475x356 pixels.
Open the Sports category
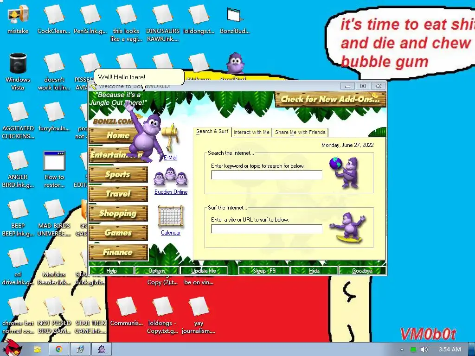[x=118, y=174]
